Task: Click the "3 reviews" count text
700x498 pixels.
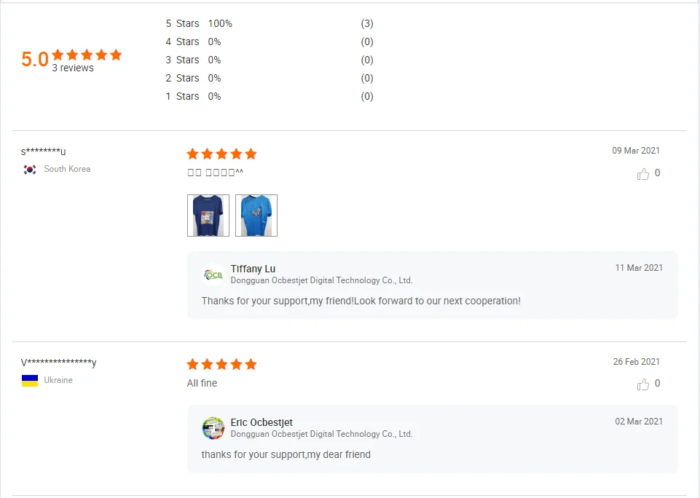Action: tap(73, 68)
